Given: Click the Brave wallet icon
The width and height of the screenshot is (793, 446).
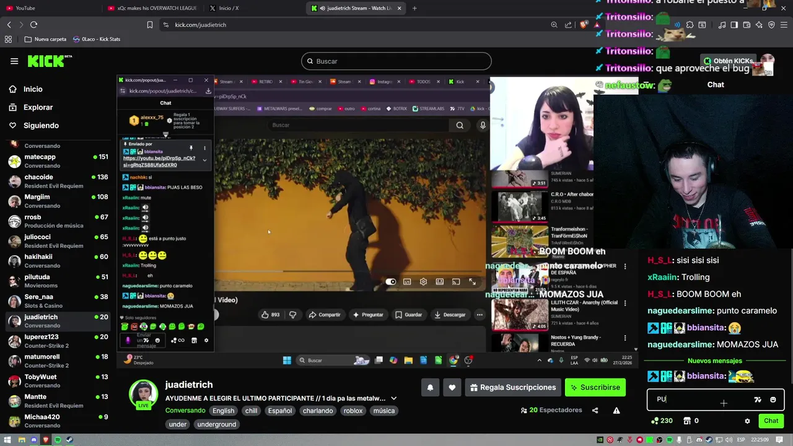Looking at the screenshot, I should pos(747,25).
